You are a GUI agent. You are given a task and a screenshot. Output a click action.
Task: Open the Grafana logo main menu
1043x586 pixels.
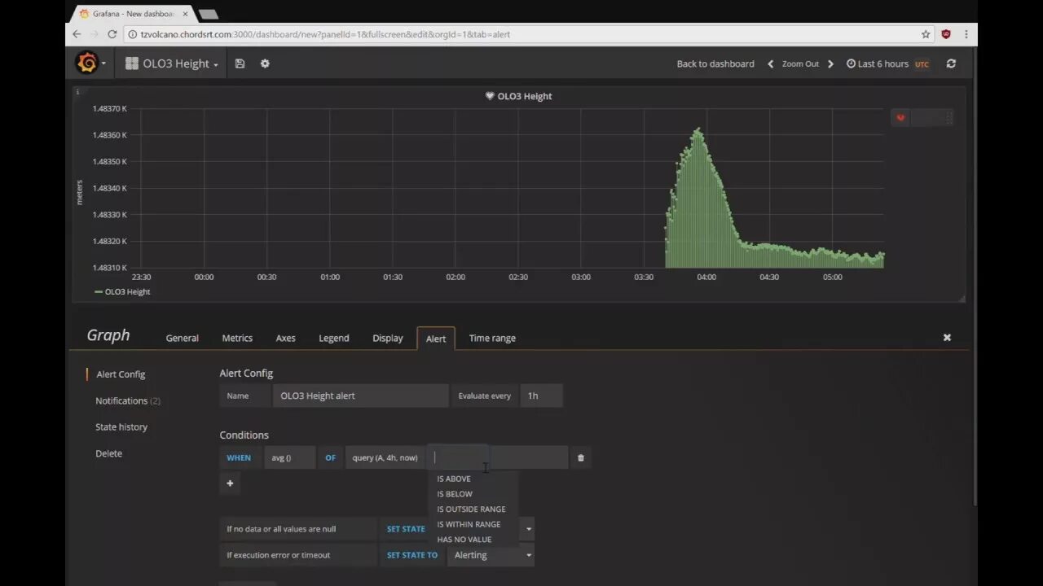click(90, 63)
